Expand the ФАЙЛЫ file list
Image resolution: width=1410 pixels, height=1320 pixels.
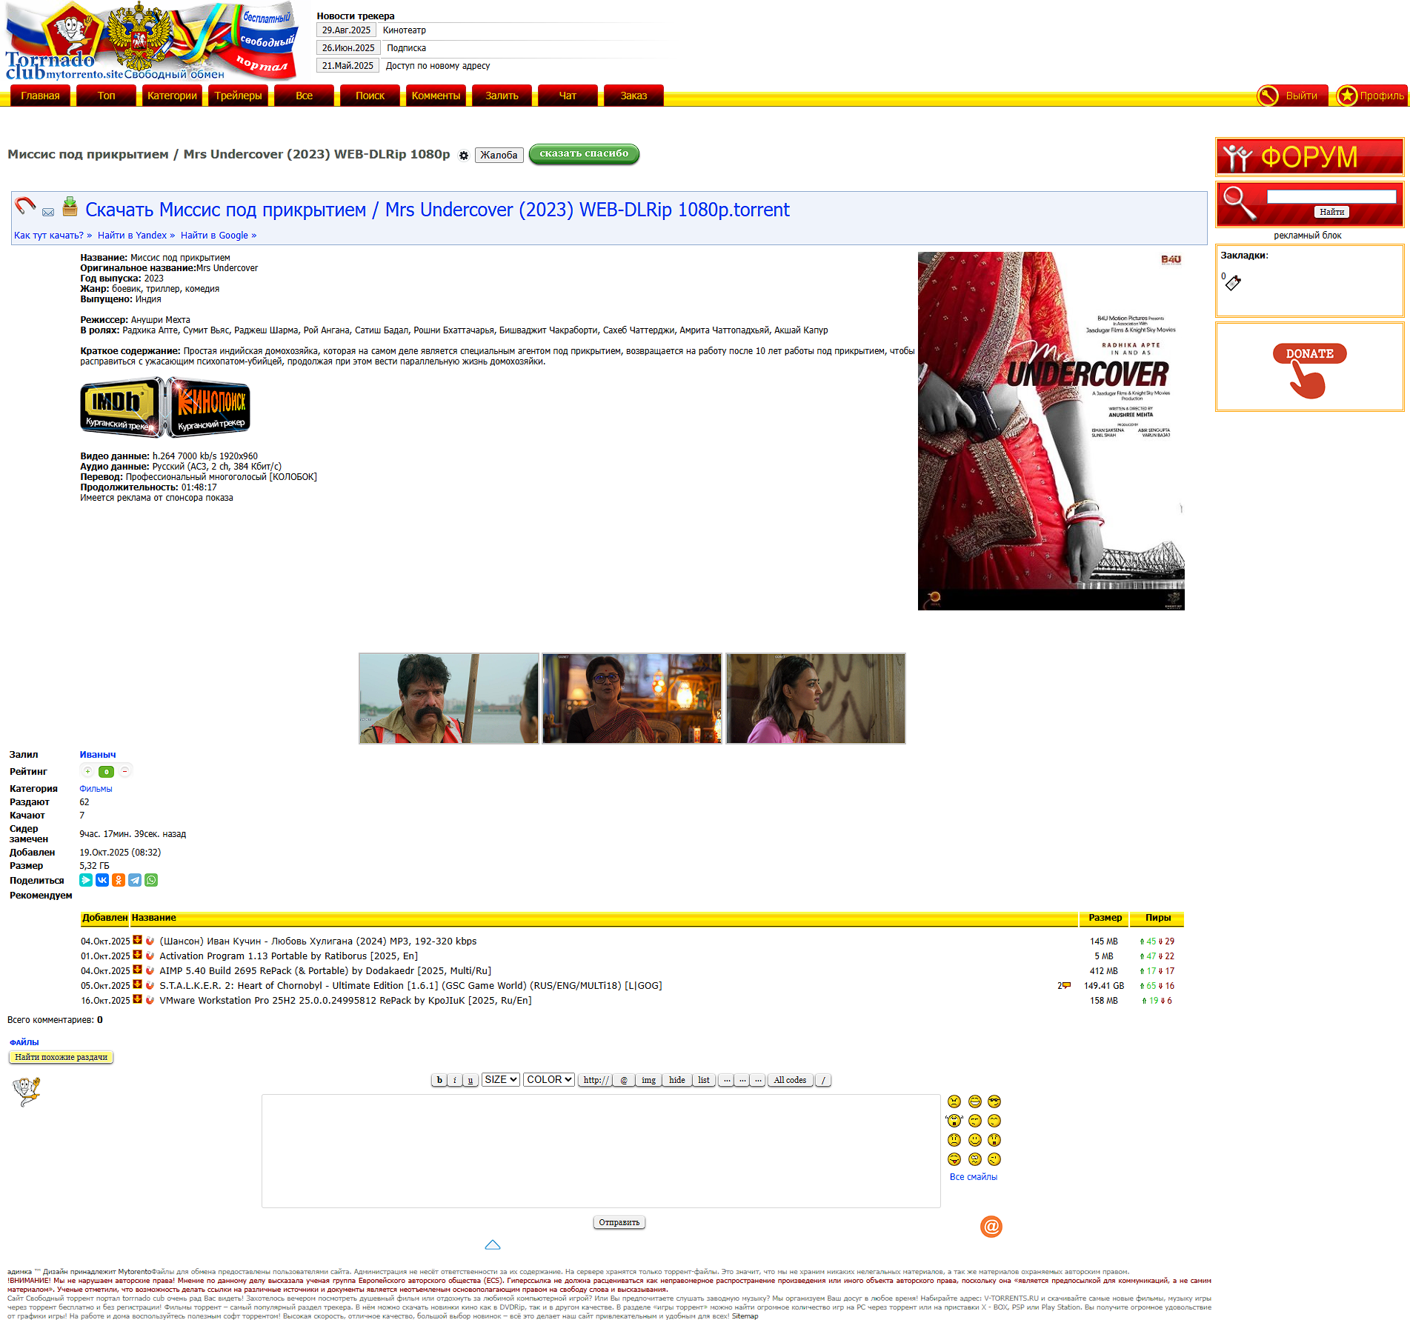pos(24,1042)
